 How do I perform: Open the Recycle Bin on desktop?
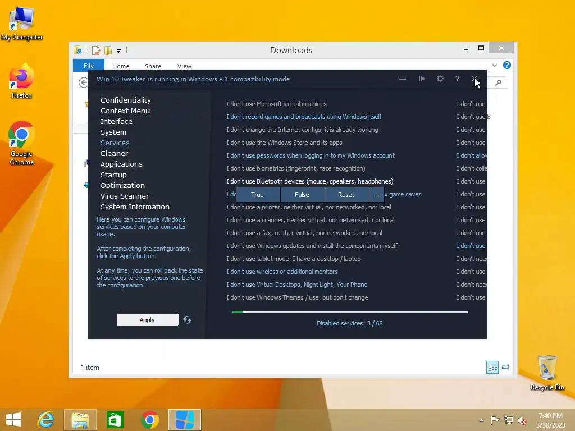tap(547, 373)
